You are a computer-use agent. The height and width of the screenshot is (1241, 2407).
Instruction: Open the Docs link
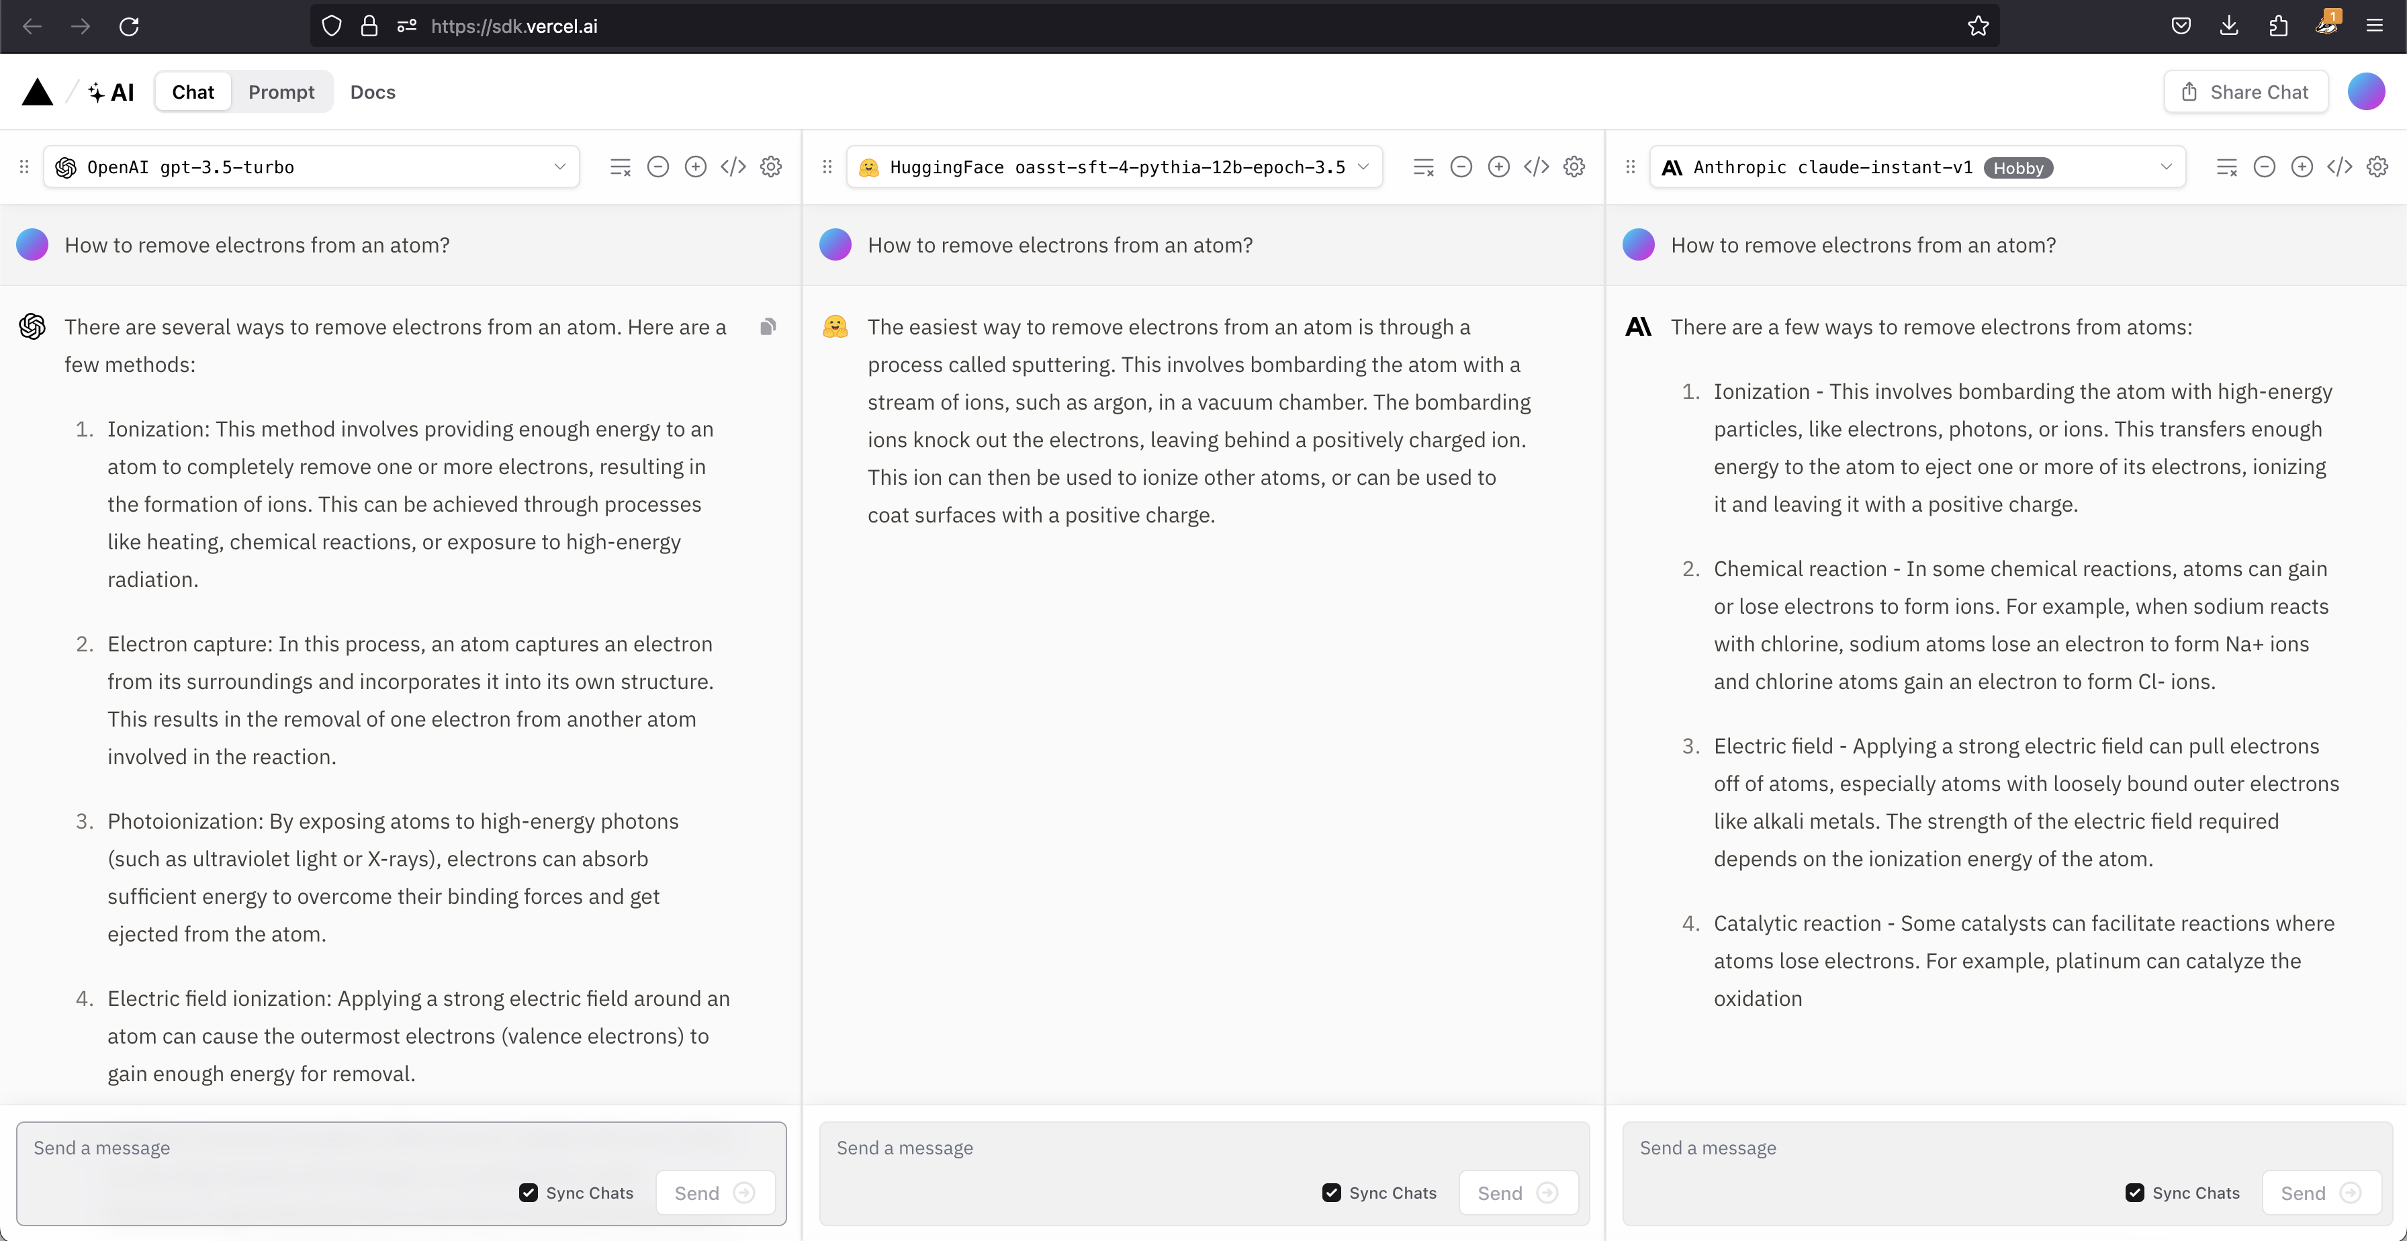[373, 91]
